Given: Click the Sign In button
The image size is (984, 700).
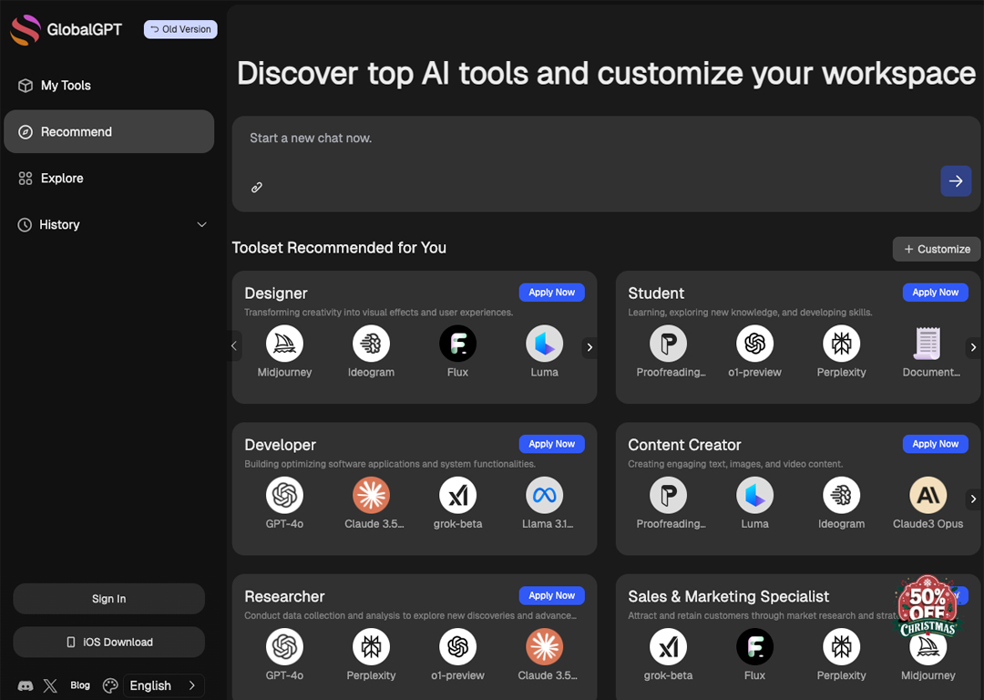Looking at the screenshot, I should [108, 599].
